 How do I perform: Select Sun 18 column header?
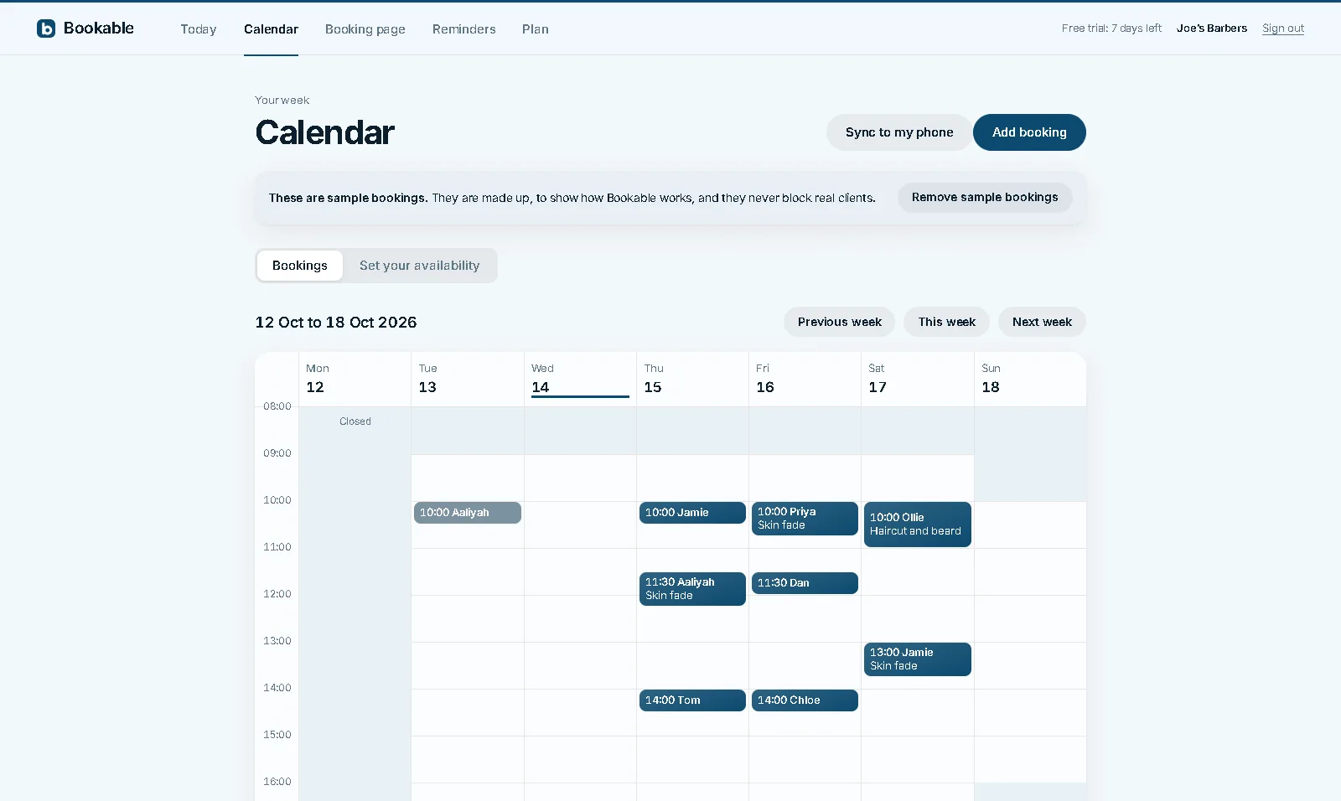1030,380
